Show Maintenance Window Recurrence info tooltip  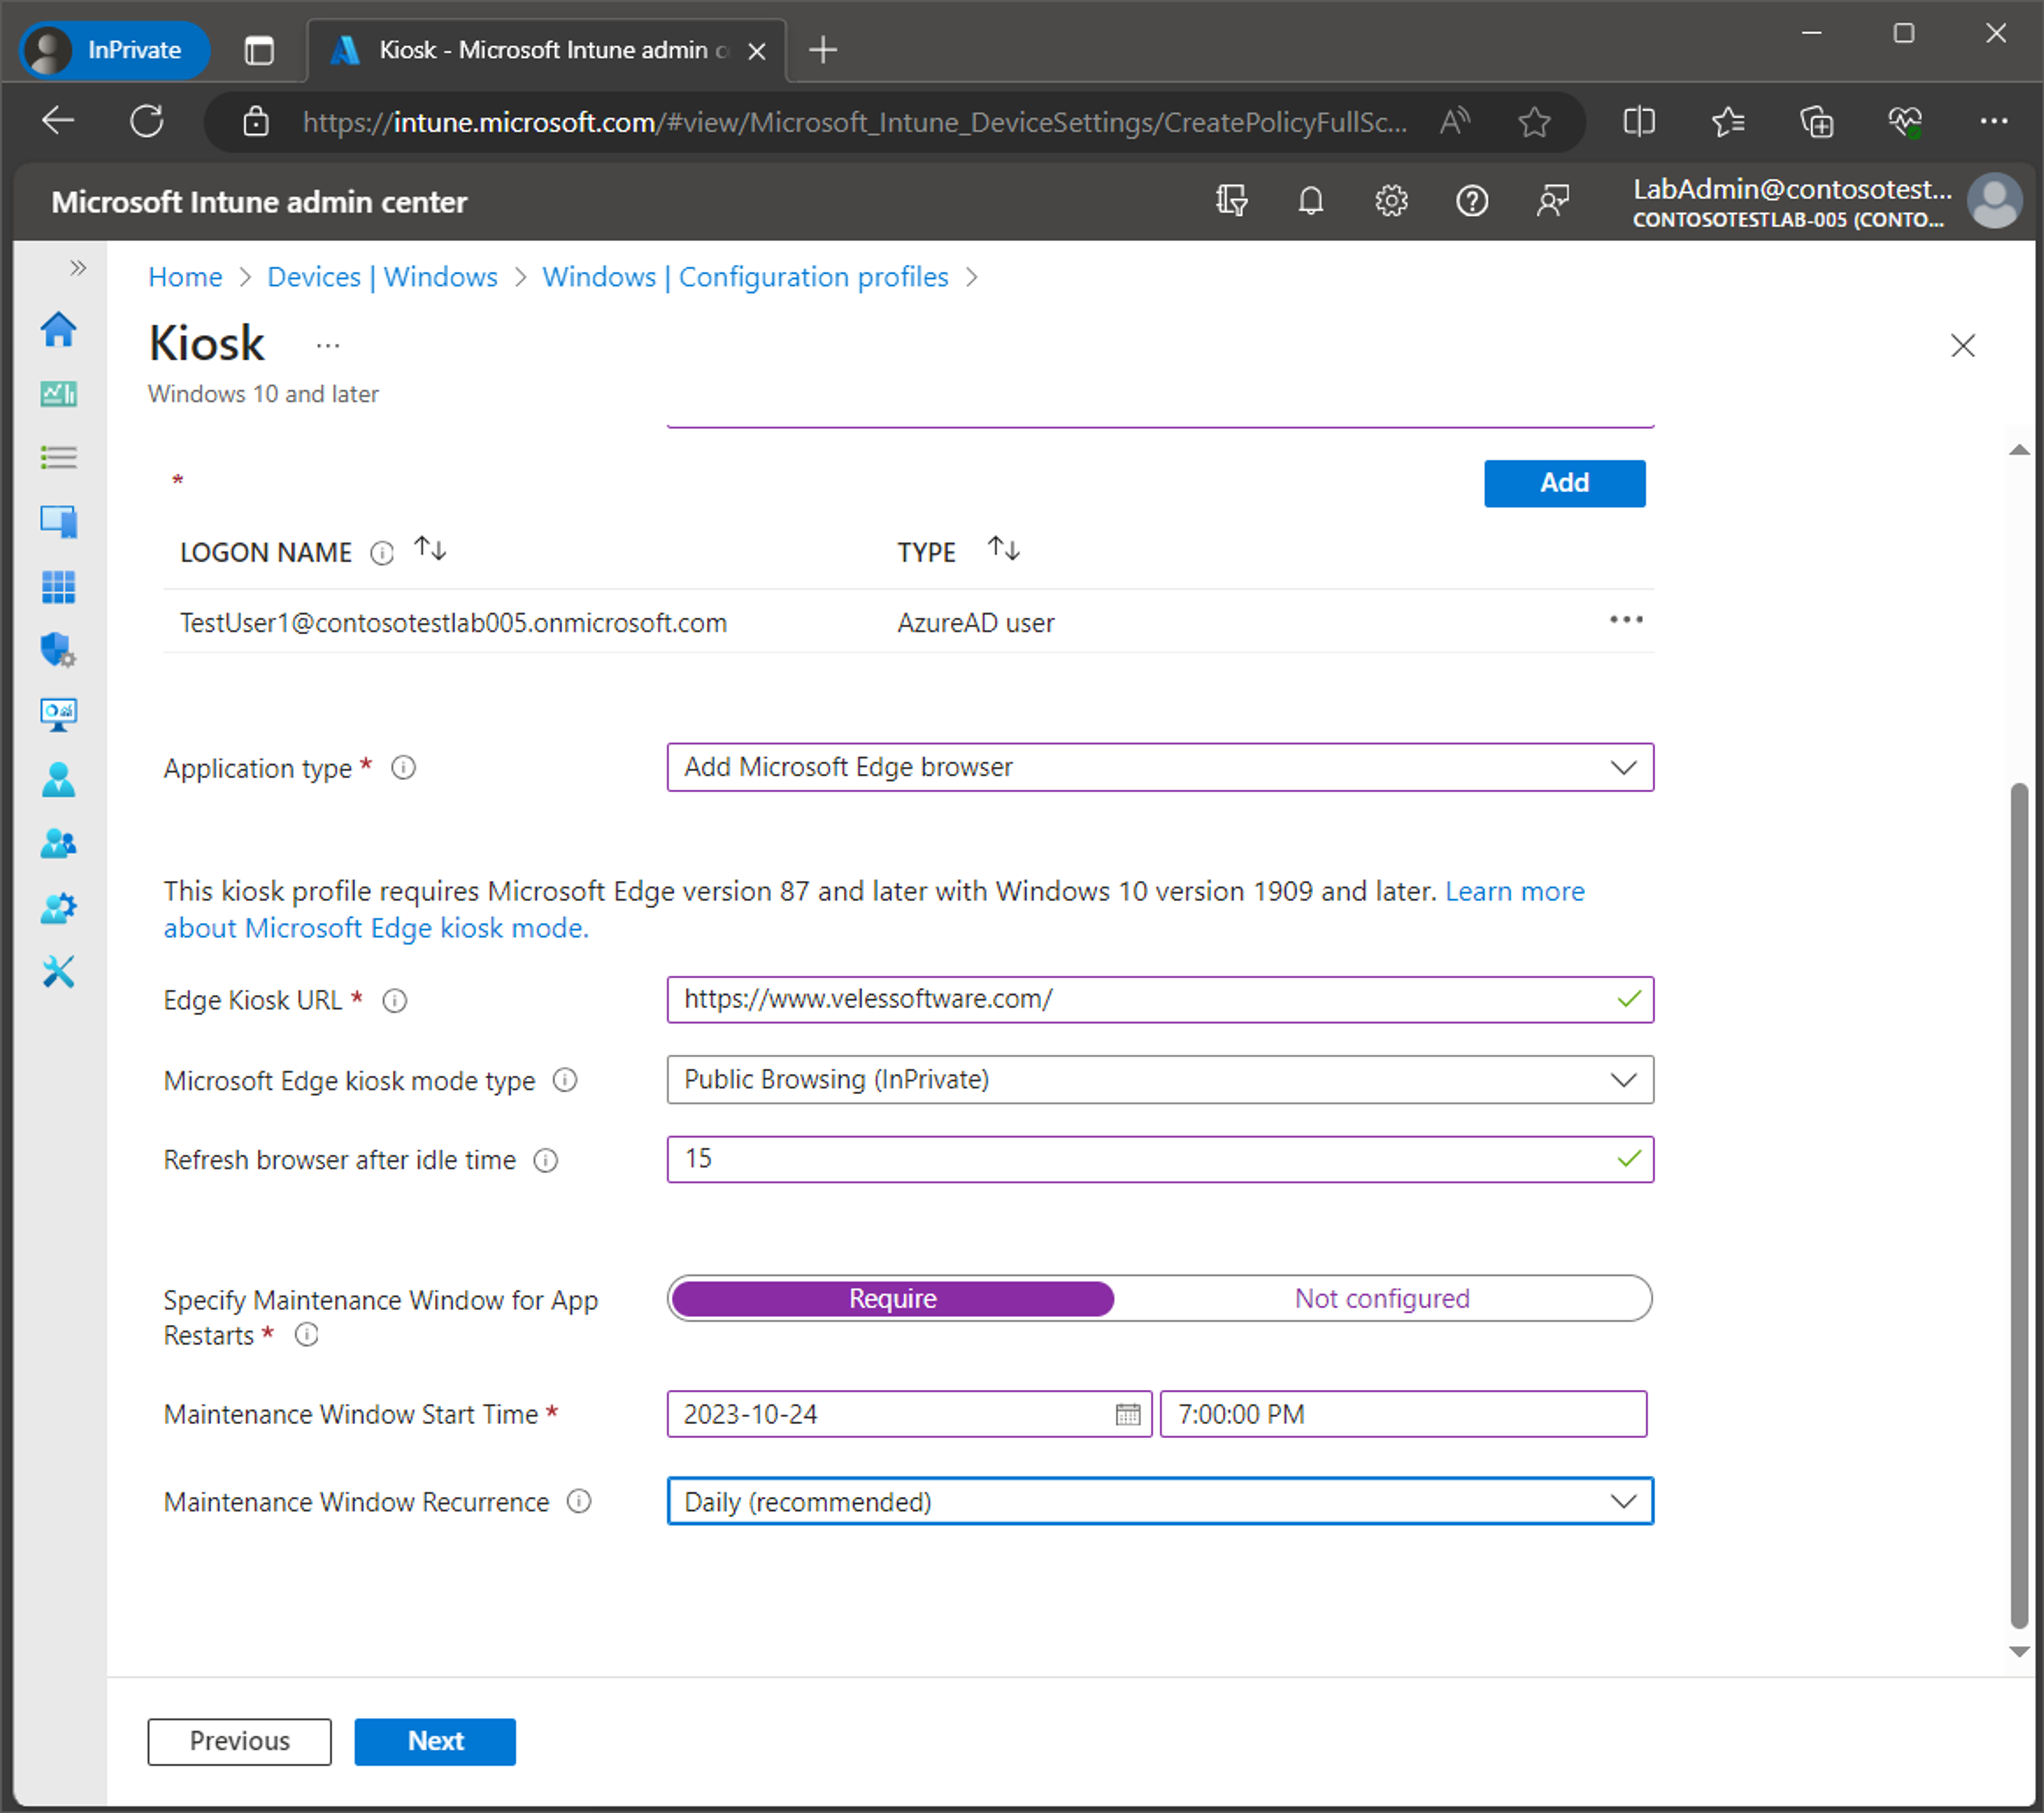pyautogui.click(x=579, y=1502)
